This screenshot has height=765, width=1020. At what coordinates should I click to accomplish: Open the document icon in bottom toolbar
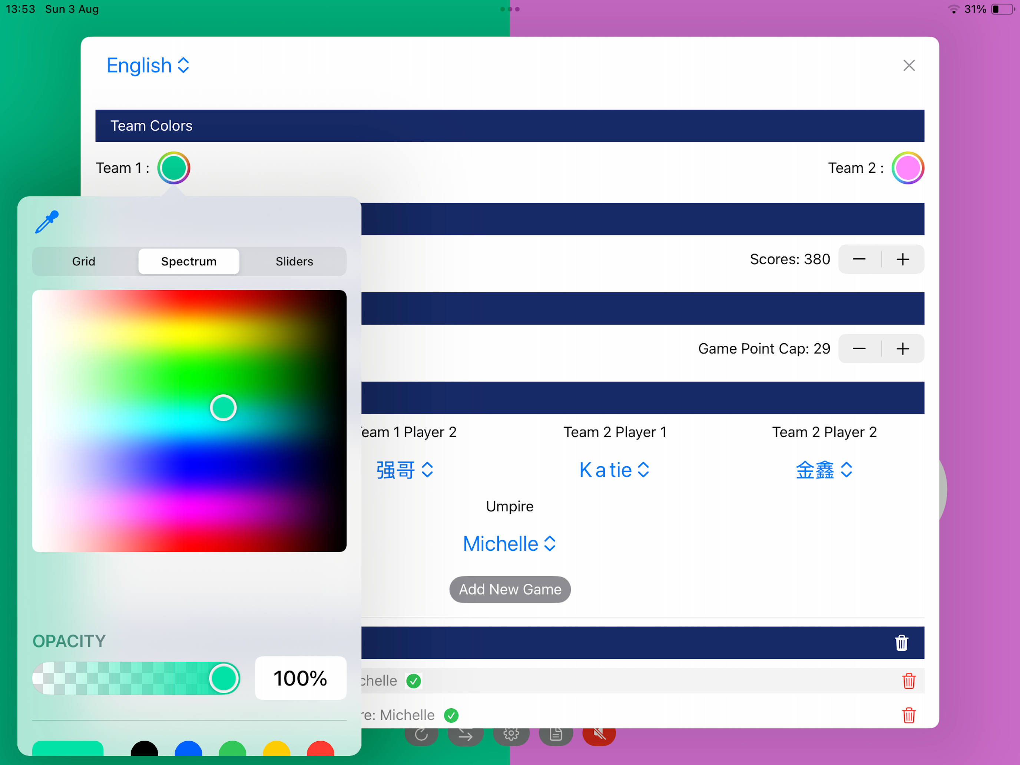556,736
